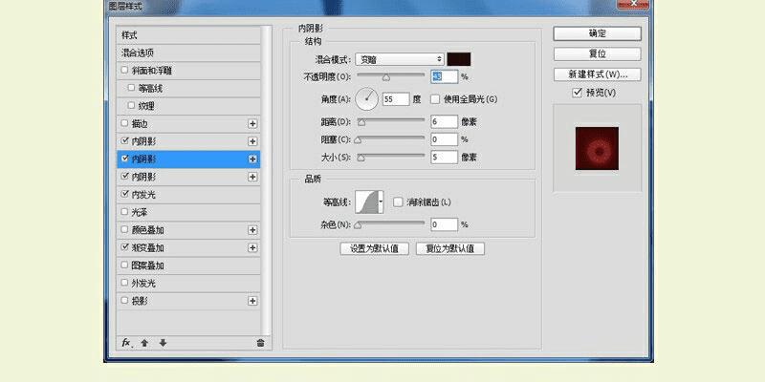765x382 pixels.
Task: Open the 等高线 contour picker arrow
Action: click(x=381, y=202)
